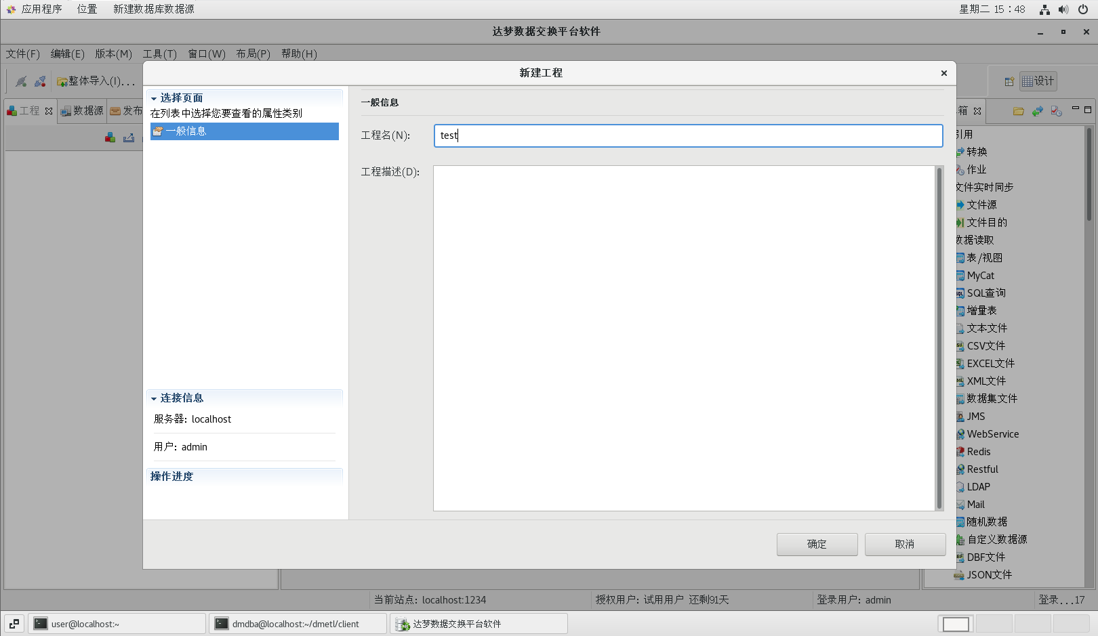
Task: Select Restful in the toolbox
Action: pos(982,469)
